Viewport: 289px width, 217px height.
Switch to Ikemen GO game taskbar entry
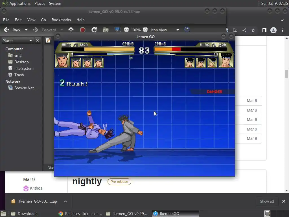coord(176,214)
